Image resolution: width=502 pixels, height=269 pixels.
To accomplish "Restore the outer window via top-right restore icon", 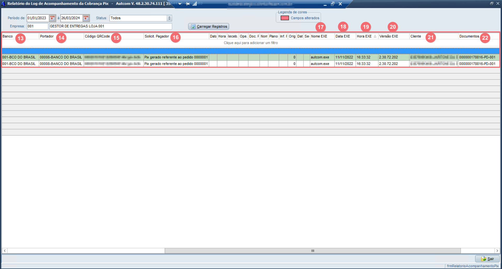I will coord(492,3).
